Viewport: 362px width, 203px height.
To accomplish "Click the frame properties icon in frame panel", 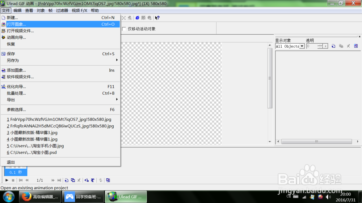I will (108, 180).
